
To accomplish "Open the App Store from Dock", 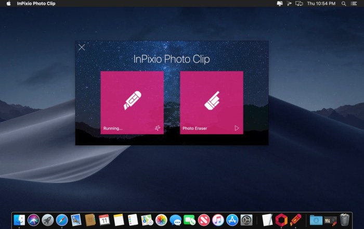I will tap(232, 220).
